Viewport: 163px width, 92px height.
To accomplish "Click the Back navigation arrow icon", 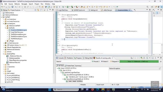I will (107, 7).
